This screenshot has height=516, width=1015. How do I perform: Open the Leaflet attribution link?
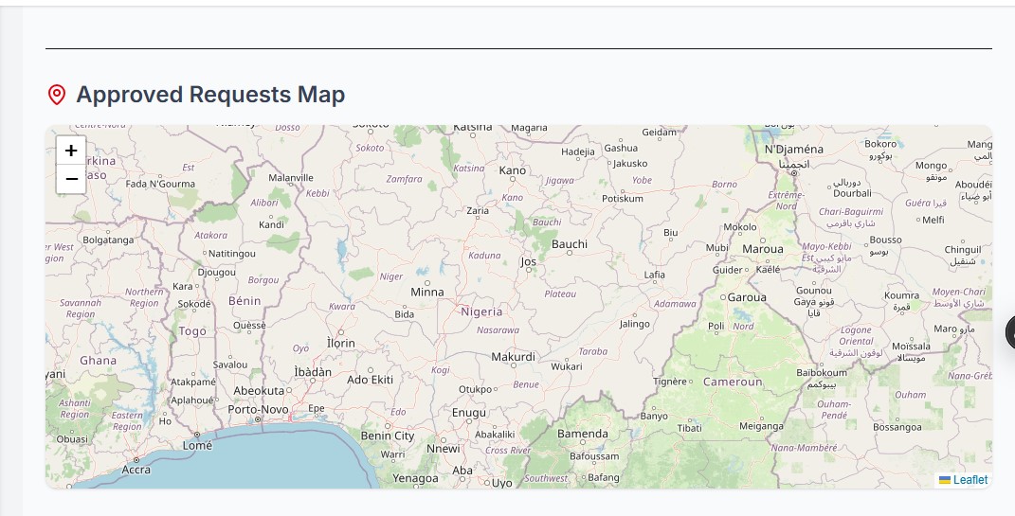pos(970,480)
